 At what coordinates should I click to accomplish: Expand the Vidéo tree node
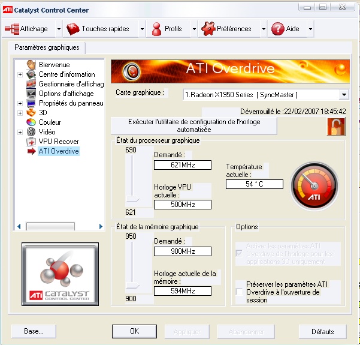[20, 132]
